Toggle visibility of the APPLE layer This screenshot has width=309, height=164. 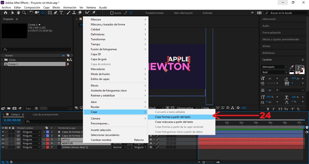pyautogui.click(x=3, y=139)
